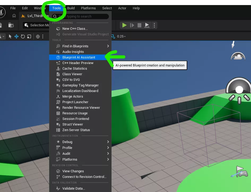
Task: Click the Stop simulation icon
Action: (x=139, y=25)
